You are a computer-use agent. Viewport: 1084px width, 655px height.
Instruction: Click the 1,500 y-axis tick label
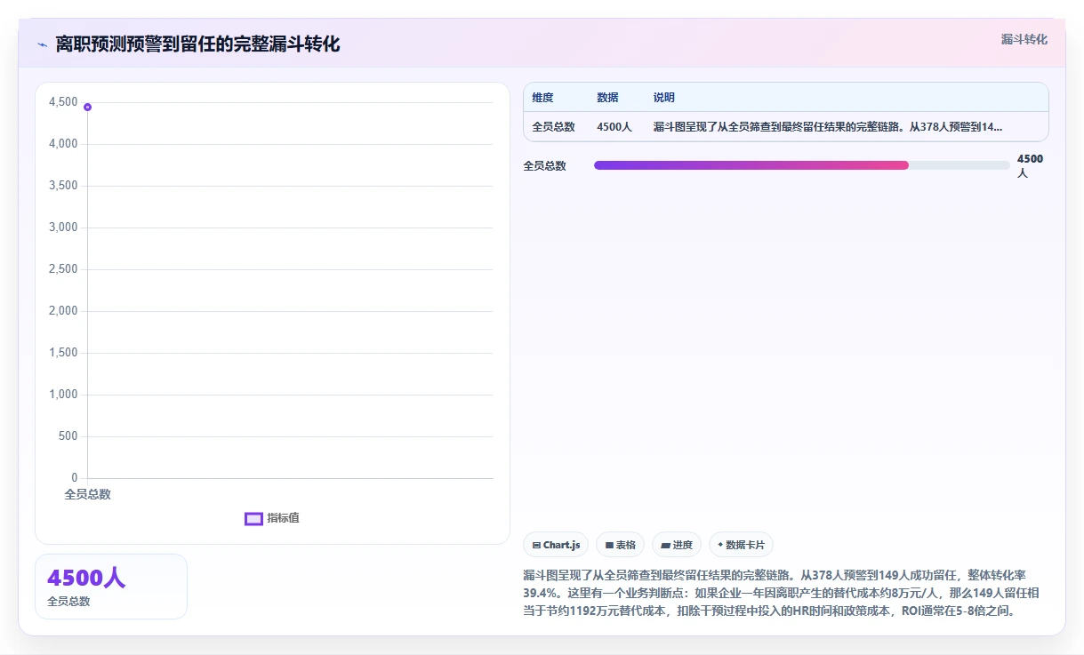tap(63, 353)
